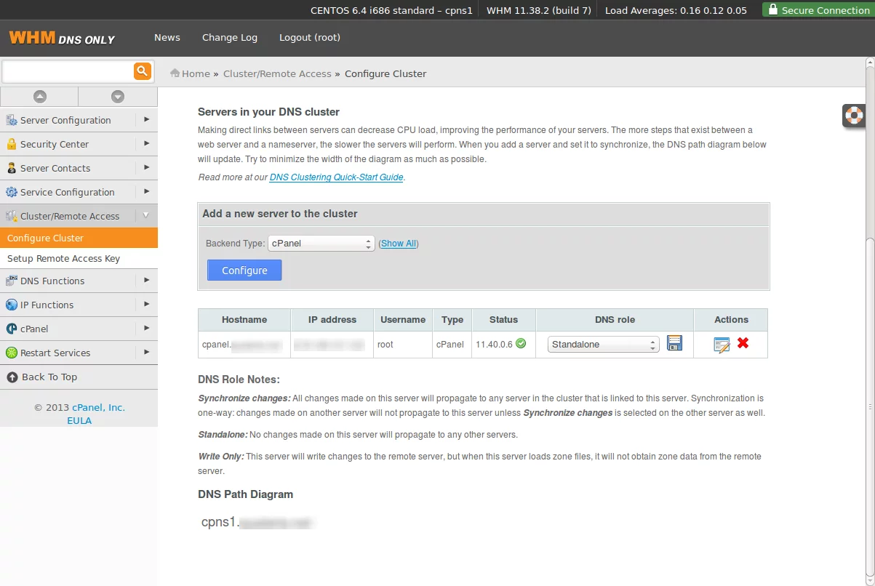This screenshot has width=875, height=586.
Task: Click the collapse-all up arrow icon
Action: (40, 96)
